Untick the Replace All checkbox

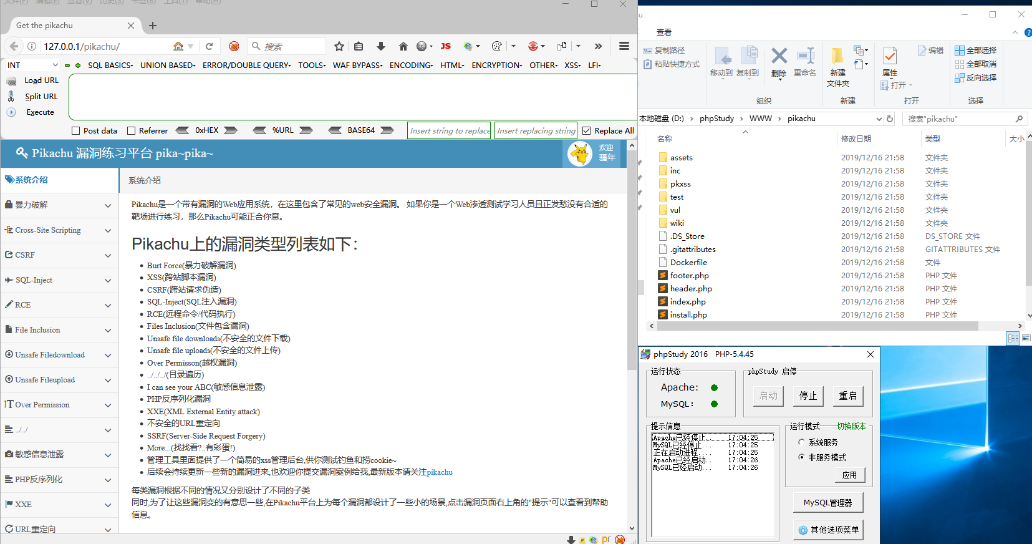(586, 130)
